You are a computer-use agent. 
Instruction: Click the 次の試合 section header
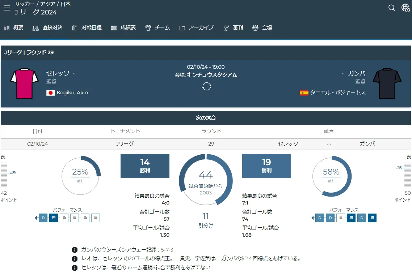pos(206,118)
